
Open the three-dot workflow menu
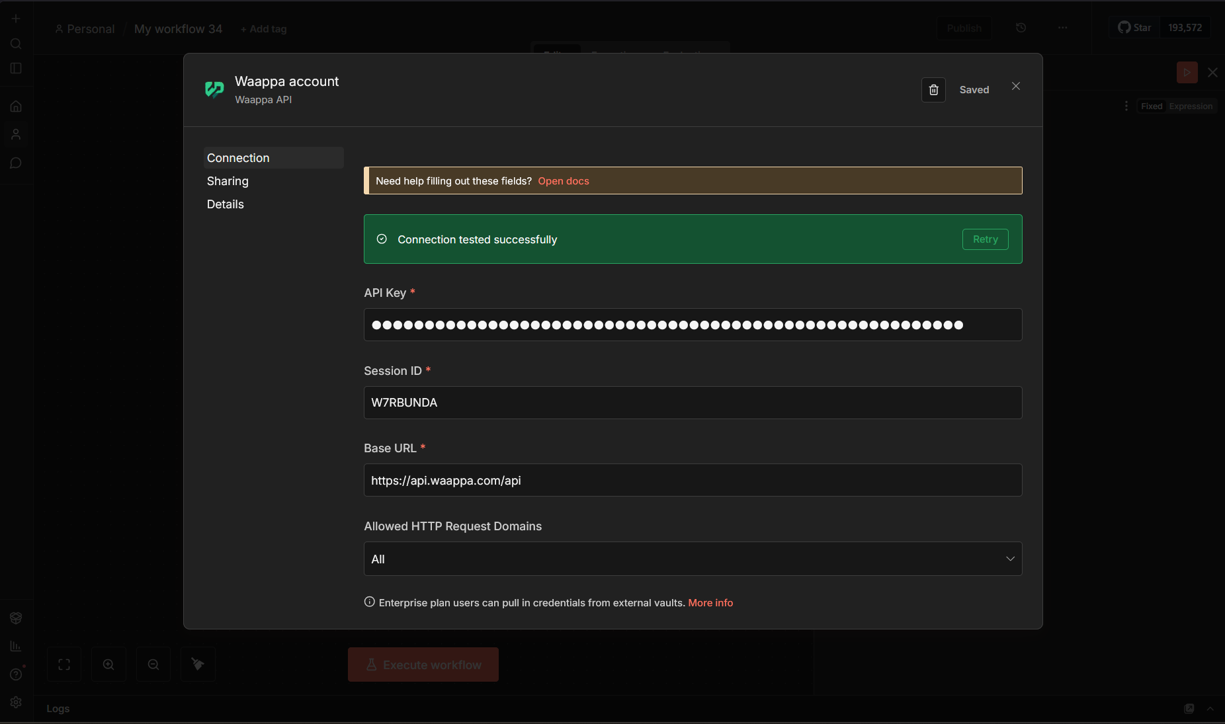point(1062,28)
